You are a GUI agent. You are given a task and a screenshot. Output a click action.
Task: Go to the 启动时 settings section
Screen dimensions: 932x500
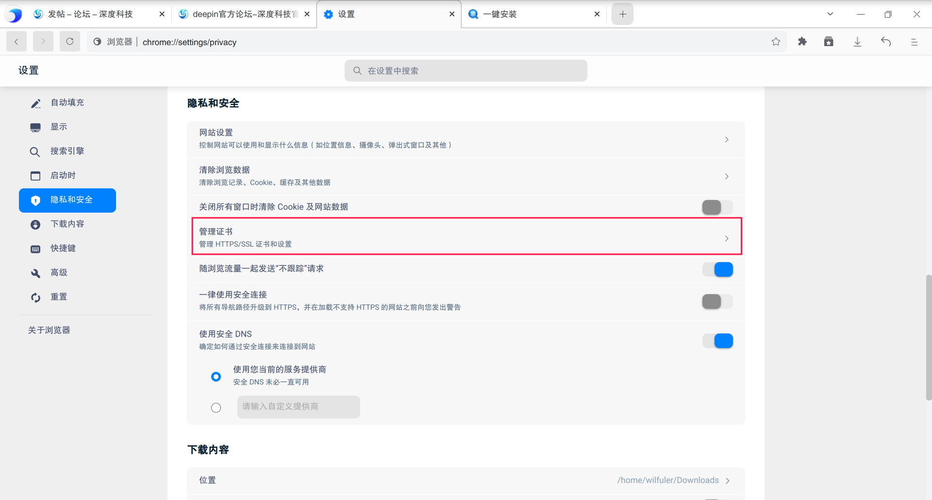[x=67, y=176]
